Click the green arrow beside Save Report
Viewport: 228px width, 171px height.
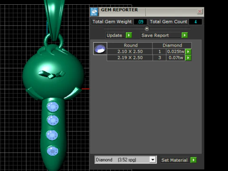(185, 35)
